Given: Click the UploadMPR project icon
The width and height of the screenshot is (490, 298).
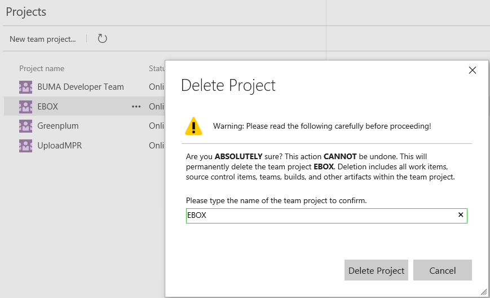Looking at the screenshot, I should 25,146.
